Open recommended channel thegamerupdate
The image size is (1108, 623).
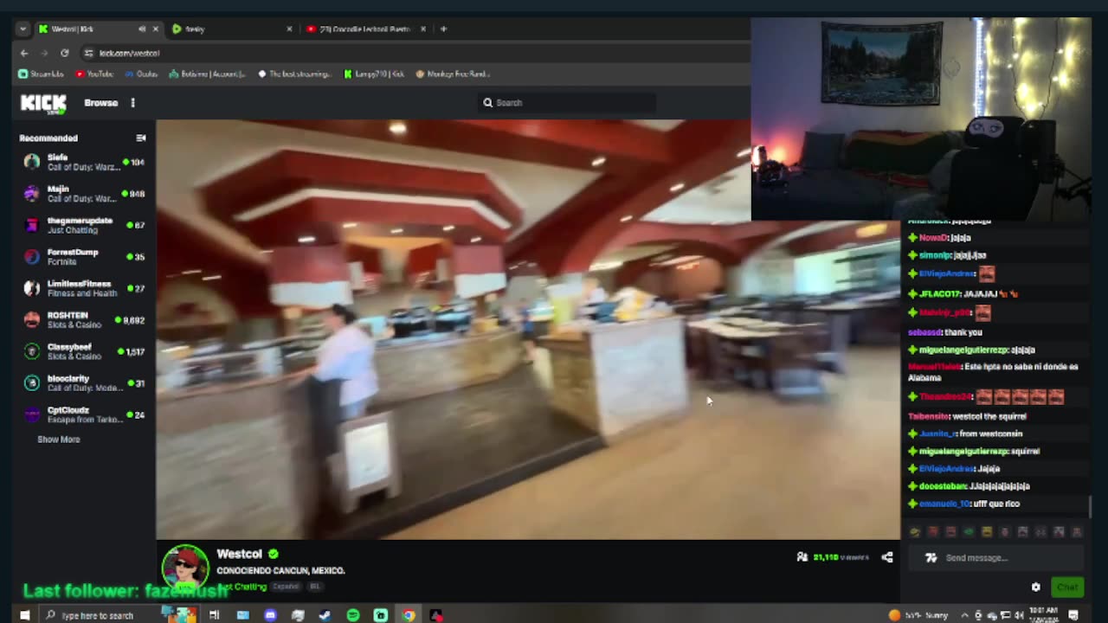(84, 225)
